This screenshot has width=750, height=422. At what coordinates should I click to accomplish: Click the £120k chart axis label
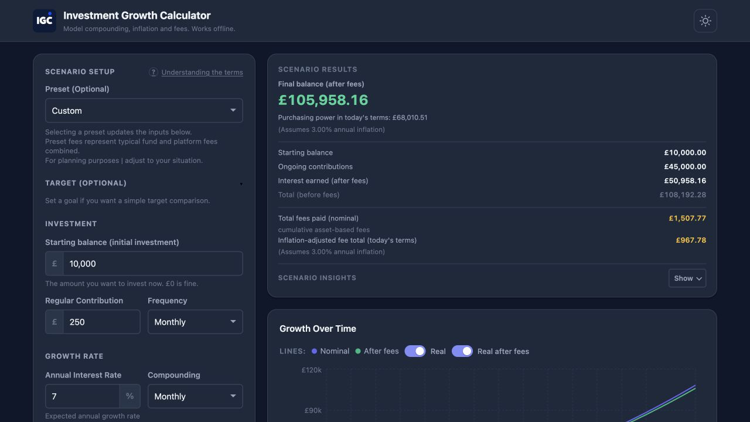pyautogui.click(x=312, y=370)
